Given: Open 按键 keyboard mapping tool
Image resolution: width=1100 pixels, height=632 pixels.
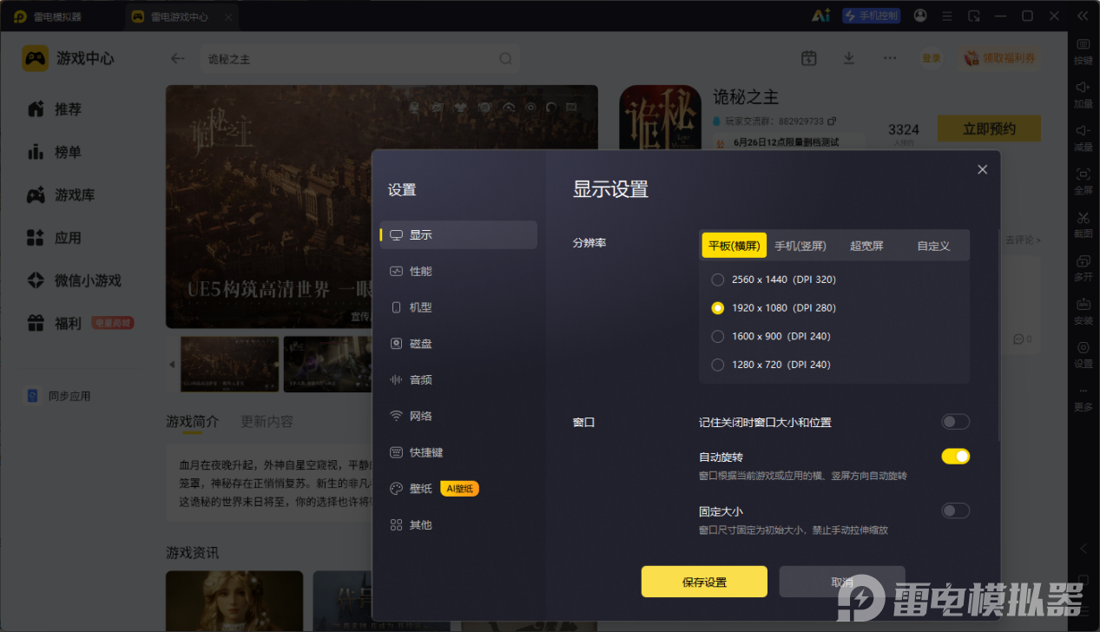Looking at the screenshot, I should (x=1083, y=51).
